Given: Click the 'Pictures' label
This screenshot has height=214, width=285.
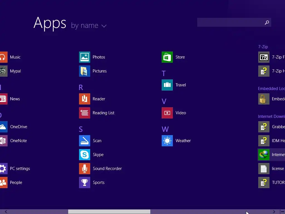Looking at the screenshot, I should tap(100, 71).
